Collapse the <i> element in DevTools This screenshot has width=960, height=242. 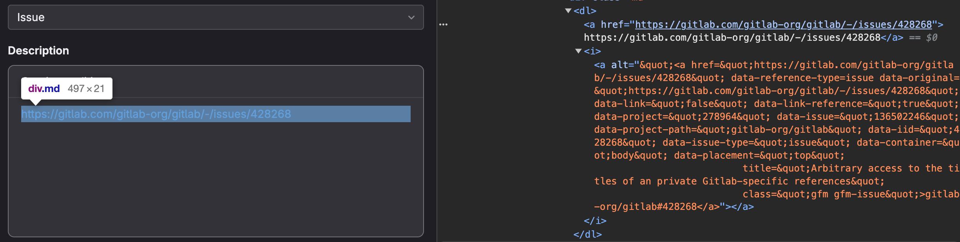[x=578, y=51]
